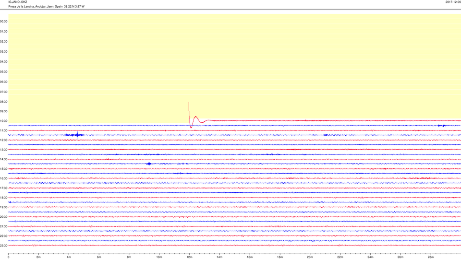Select the 19:30 time label
The height and width of the screenshot is (259, 461).
pyautogui.click(x=4, y=207)
